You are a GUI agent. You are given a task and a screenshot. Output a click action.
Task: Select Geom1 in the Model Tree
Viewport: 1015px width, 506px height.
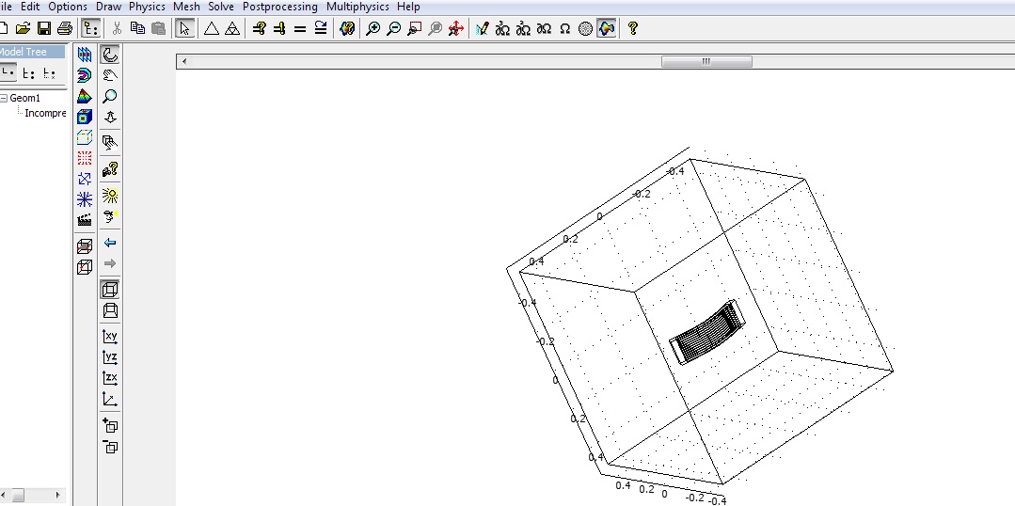24,99
